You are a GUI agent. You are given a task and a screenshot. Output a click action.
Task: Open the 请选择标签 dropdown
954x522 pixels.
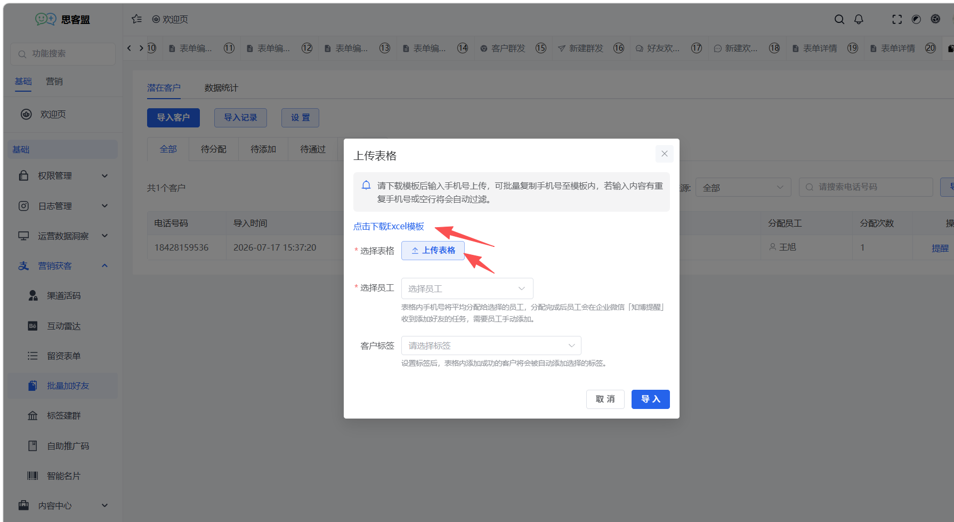click(x=491, y=346)
